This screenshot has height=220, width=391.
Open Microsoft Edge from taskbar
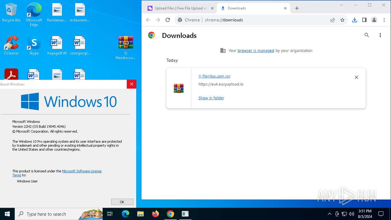[126, 214]
